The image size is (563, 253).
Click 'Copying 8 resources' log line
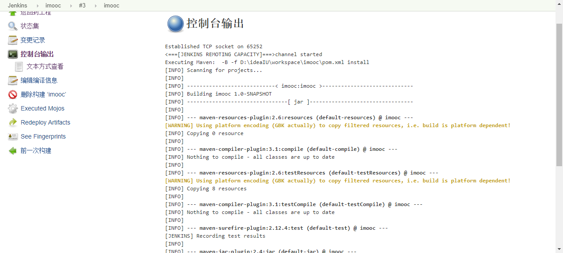[x=206, y=189]
